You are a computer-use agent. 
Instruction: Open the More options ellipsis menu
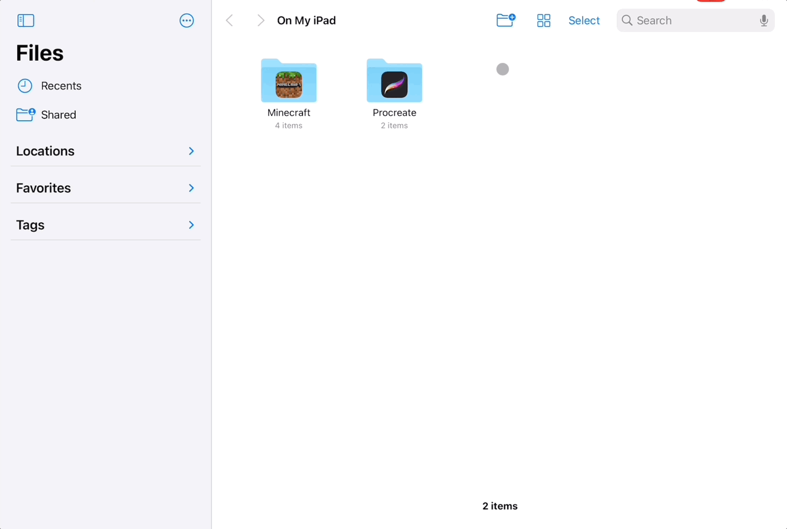coord(186,21)
